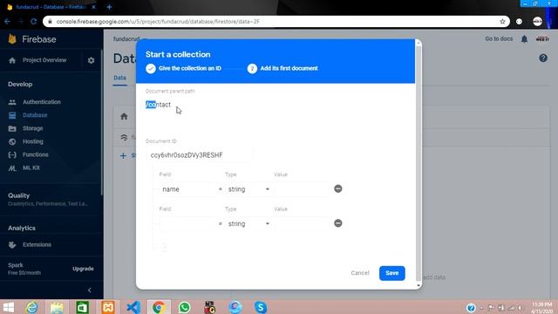This screenshot has width=558, height=314.
Task: Open Hosting in sidebar
Action: (33, 141)
